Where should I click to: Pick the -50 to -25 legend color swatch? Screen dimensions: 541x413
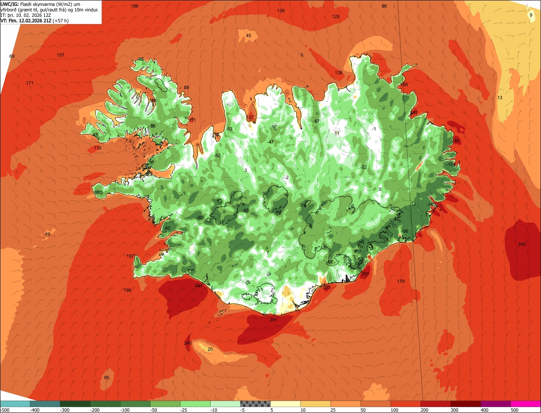click(165, 404)
